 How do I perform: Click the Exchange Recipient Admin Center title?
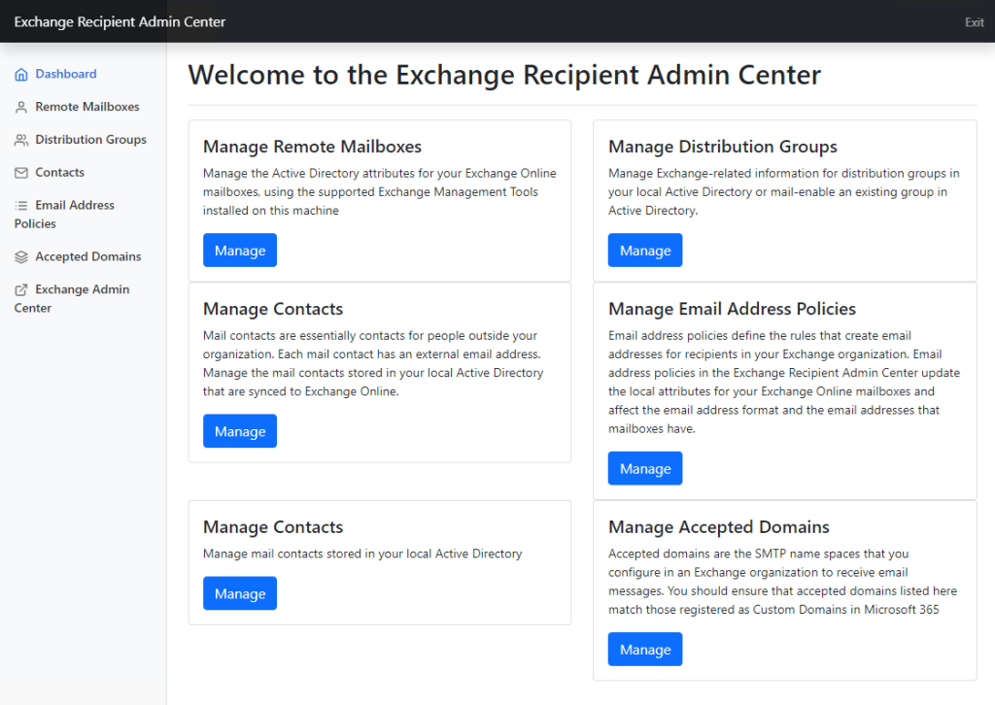pos(120,21)
